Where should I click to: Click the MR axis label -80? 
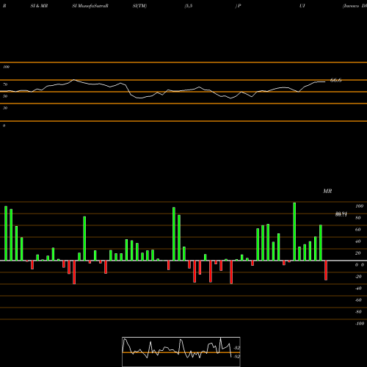(x=358, y=312)
